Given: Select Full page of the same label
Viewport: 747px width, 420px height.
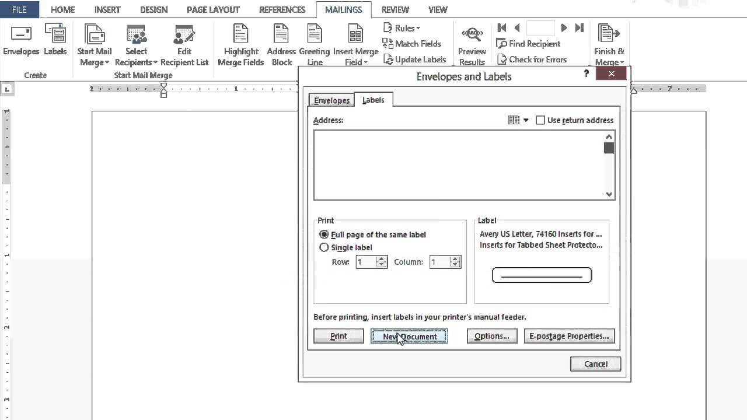Looking at the screenshot, I should point(324,234).
